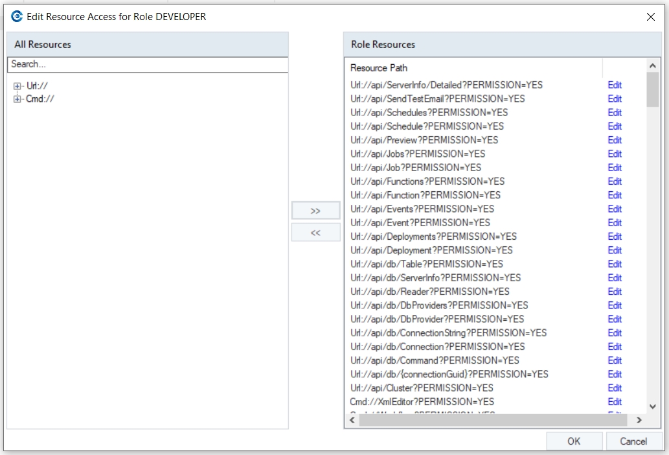The width and height of the screenshot is (669, 455).
Task: Open Edit for Url://api/Schedule?PERMISSION row
Action: point(615,126)
